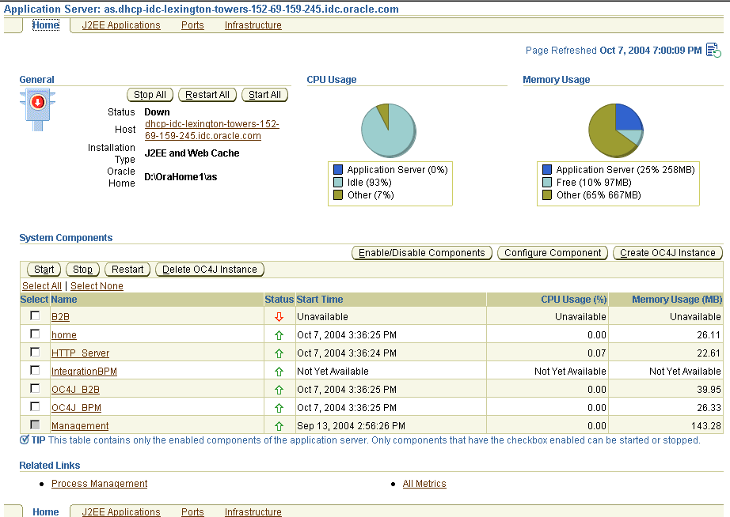Open the host name link
Image resolution: width=730 pixels, height=517 pixels.
[x=212, y=130]
